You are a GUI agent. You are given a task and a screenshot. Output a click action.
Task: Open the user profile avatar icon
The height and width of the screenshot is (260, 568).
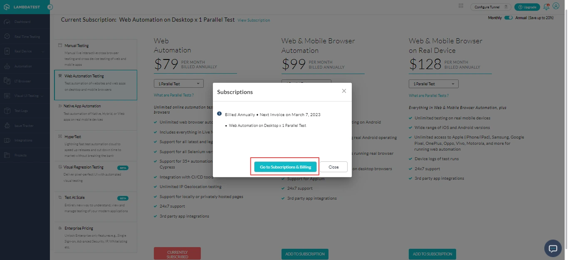click(556, 6)
